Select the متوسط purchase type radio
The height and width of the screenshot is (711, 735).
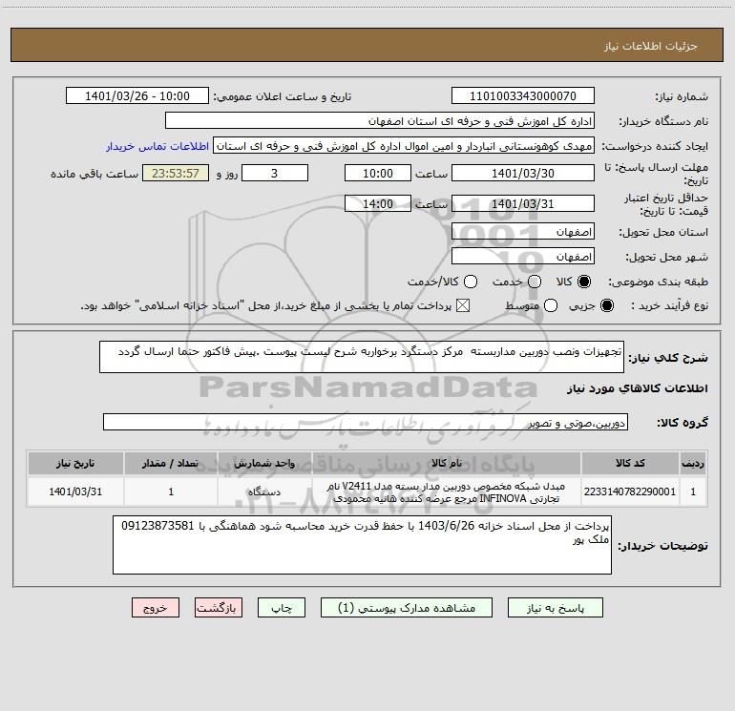tap(551, 305)
